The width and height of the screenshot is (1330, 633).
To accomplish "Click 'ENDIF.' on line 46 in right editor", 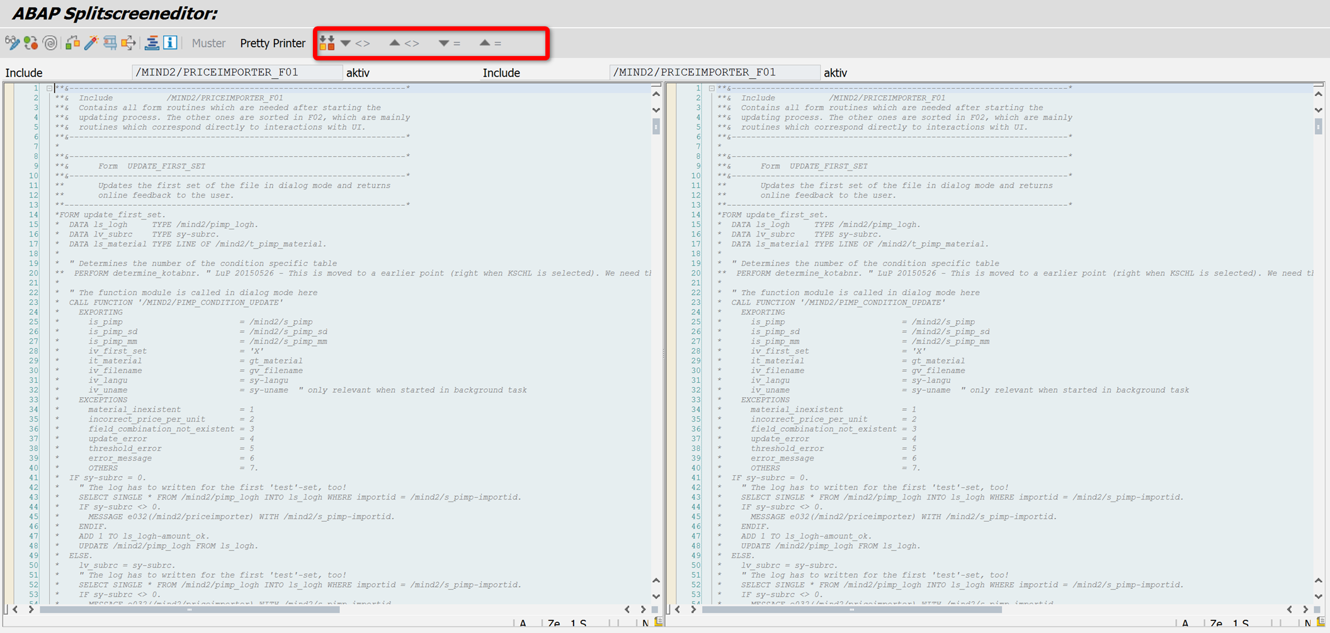I will (755, 526).
